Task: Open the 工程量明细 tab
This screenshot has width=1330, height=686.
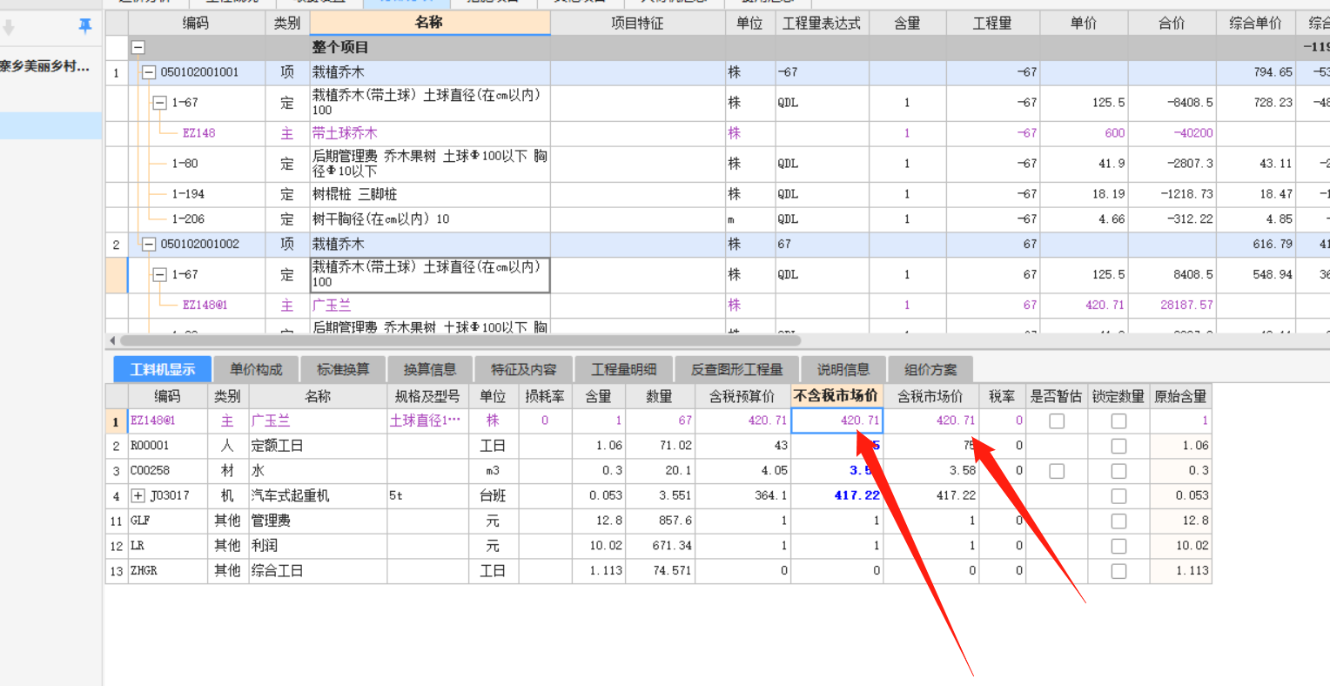Action: point(623,369)
